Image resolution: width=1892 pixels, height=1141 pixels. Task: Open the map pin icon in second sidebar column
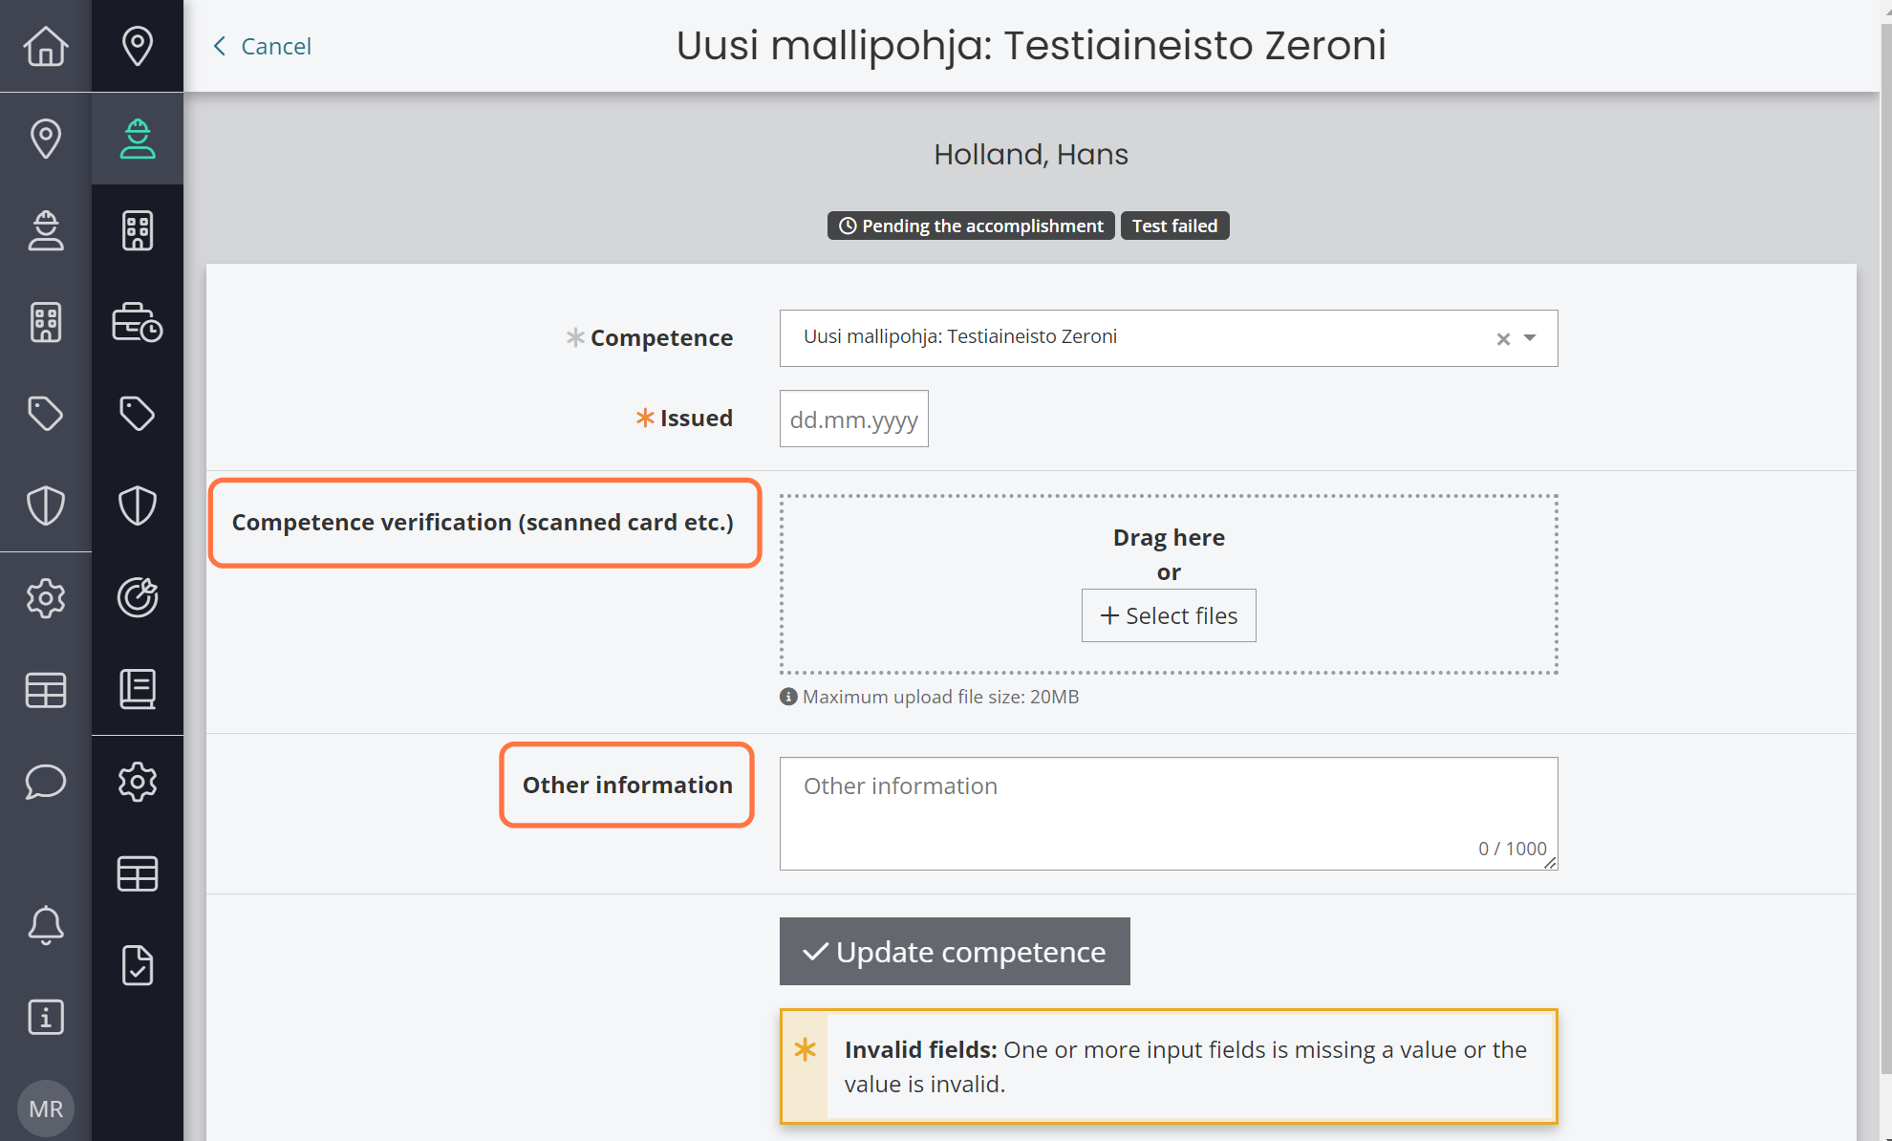138,46
